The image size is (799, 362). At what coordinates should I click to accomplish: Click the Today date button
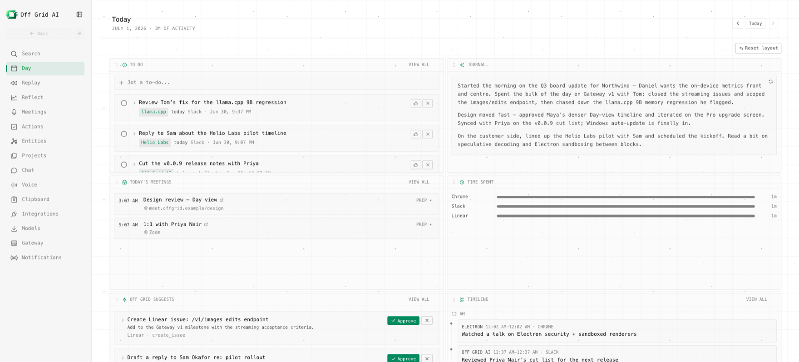pyautogui.click(x=755, y=23)
